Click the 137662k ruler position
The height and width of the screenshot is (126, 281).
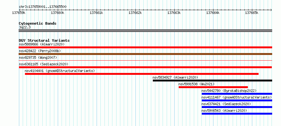(135, 13)
